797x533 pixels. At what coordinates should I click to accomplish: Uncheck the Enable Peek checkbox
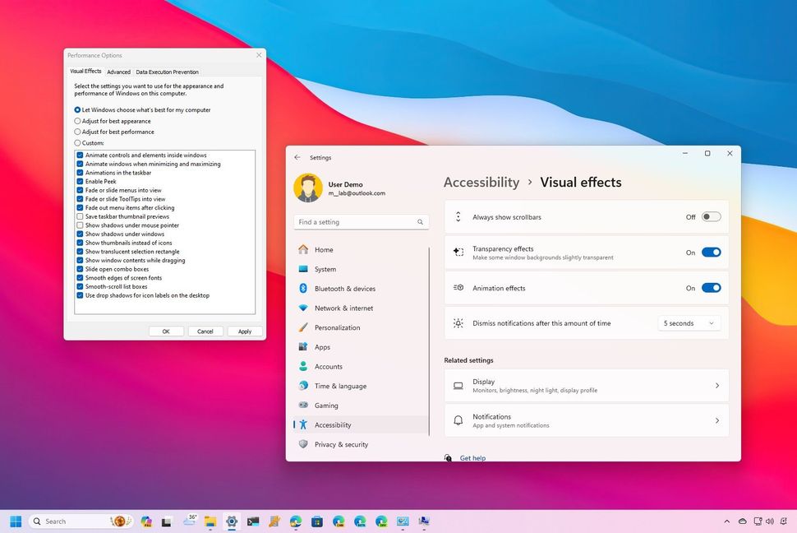[80, 181]
